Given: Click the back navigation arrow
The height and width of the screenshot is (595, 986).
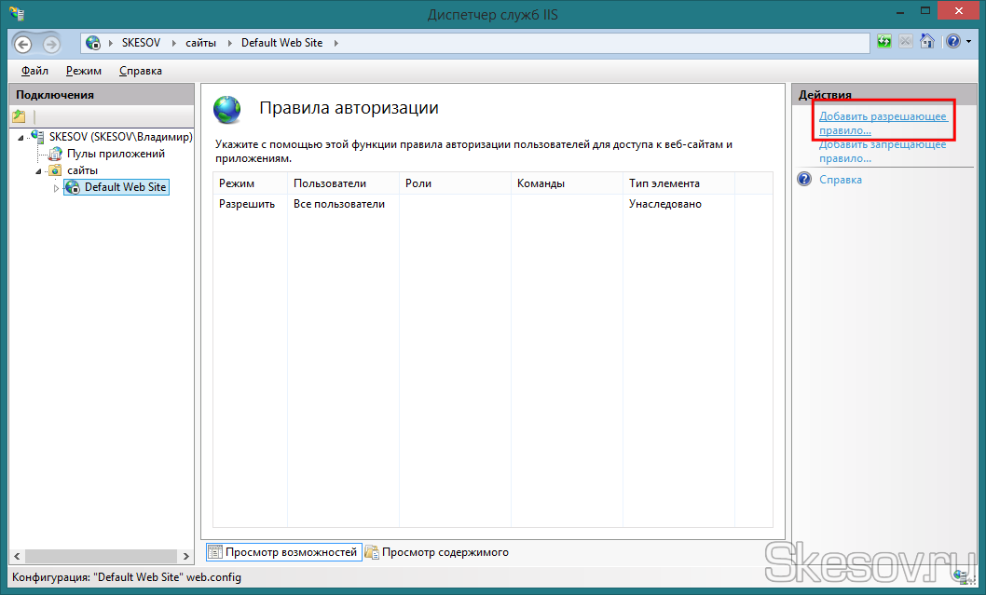Looking at the screenshot, I should (x=23, y=44).
